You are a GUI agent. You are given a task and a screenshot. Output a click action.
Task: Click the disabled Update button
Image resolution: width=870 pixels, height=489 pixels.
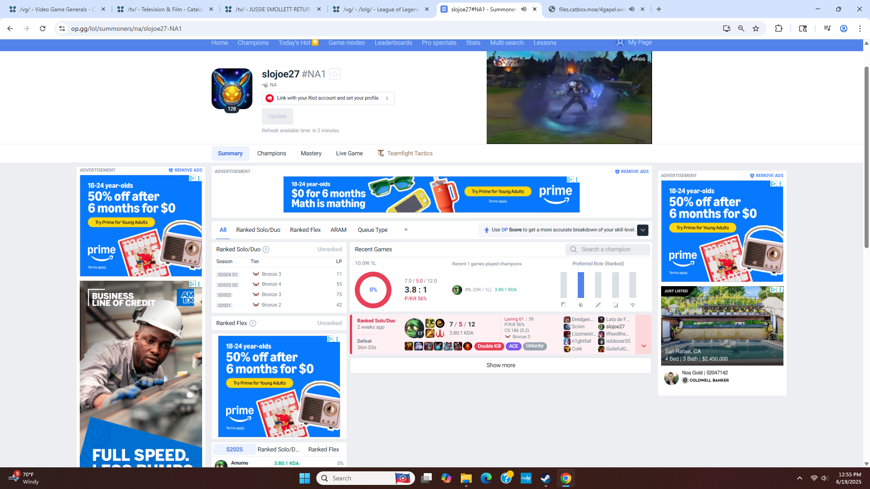tap(277, 116)
